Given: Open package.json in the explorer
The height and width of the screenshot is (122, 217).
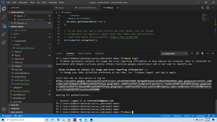Looking at the screenshot, I should 19,95.
